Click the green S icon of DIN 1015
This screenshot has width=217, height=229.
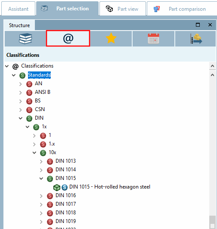pos(50,179)
